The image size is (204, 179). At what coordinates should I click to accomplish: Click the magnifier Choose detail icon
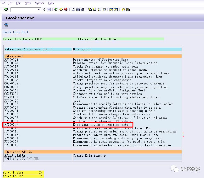coord(6,25)
